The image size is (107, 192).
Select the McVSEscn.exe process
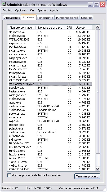point(50,69)
